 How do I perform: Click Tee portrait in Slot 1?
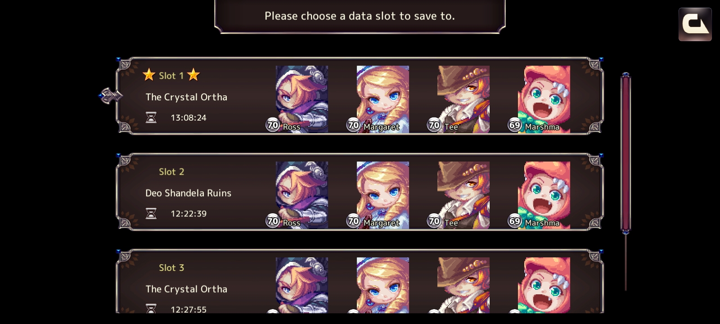pos(463,99)
